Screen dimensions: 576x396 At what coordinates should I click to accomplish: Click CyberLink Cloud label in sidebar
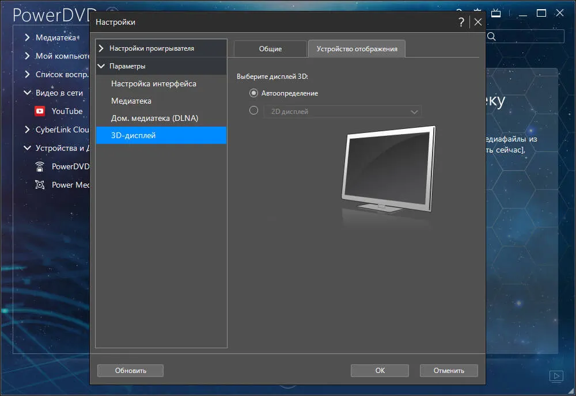click(62, 130)
